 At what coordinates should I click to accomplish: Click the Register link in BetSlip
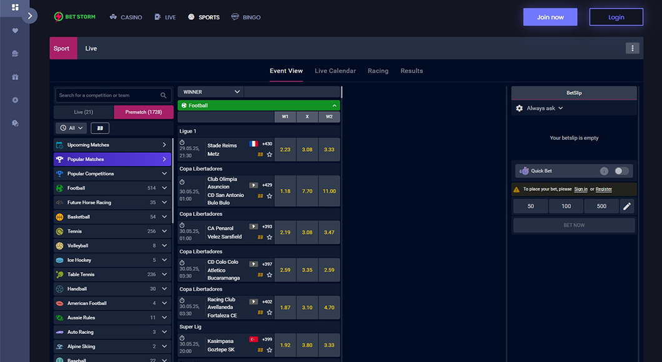click(604, 189)
